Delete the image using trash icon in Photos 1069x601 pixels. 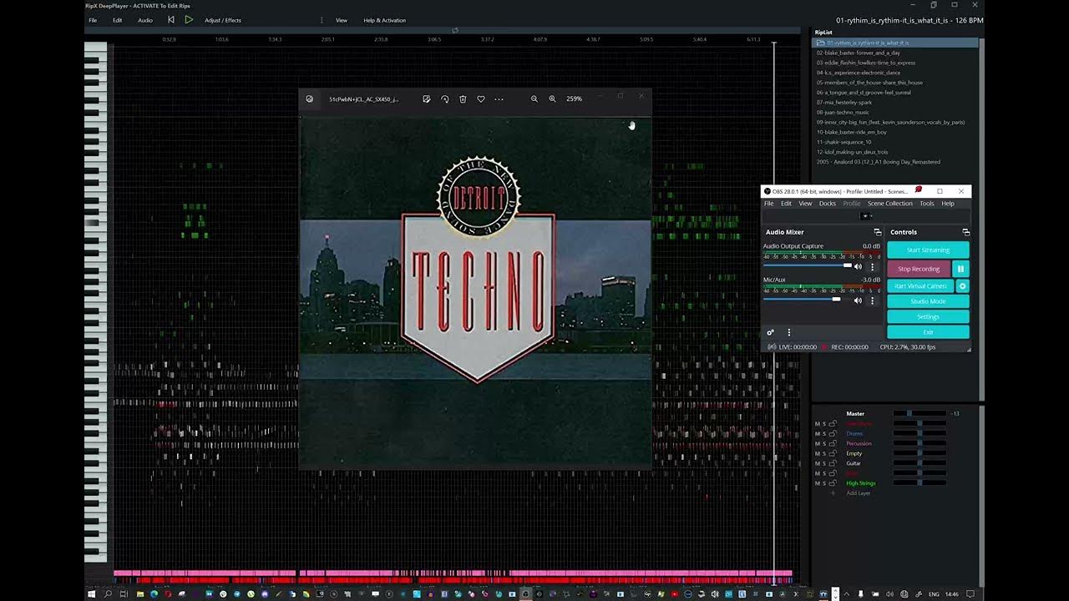point(463,98)
